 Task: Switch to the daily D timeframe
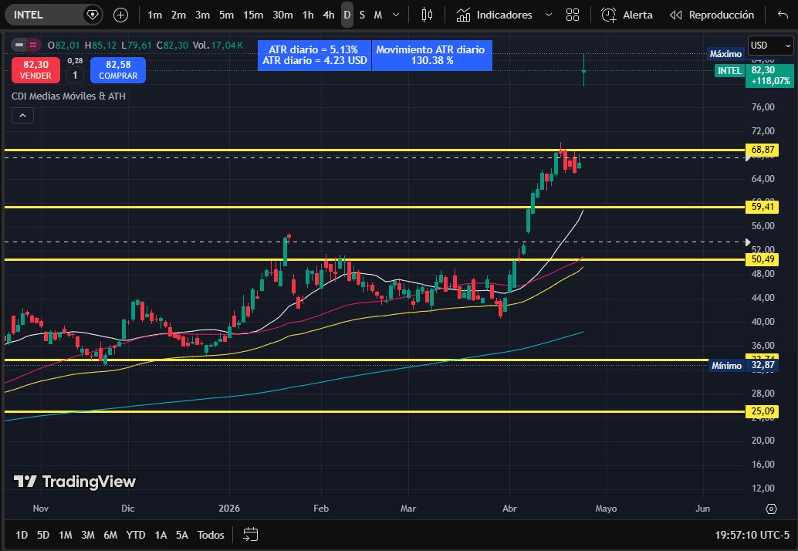coord(347,15)
